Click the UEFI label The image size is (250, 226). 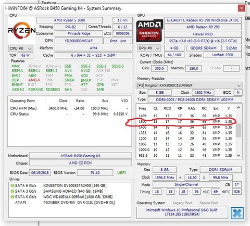pos(121,173)
